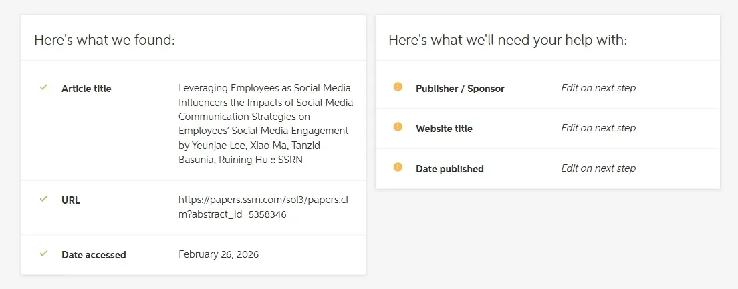Image resolution: width=738 pixels, height=289 pixels.
Task: Click green checkmark beside Article title
Action: pos(44,87)
